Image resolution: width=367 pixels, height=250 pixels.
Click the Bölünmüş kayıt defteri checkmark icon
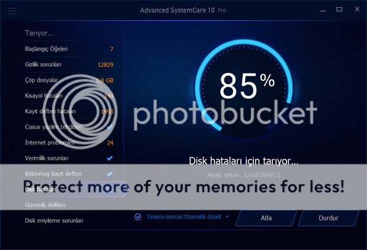coord(110,174)
